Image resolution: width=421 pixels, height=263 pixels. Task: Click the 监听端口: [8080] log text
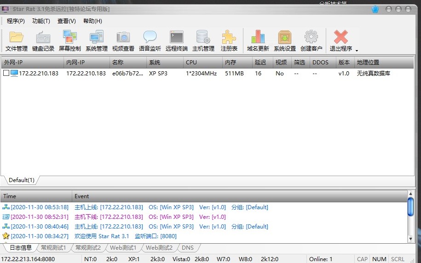pyautogui.click(x=156, y=236)
